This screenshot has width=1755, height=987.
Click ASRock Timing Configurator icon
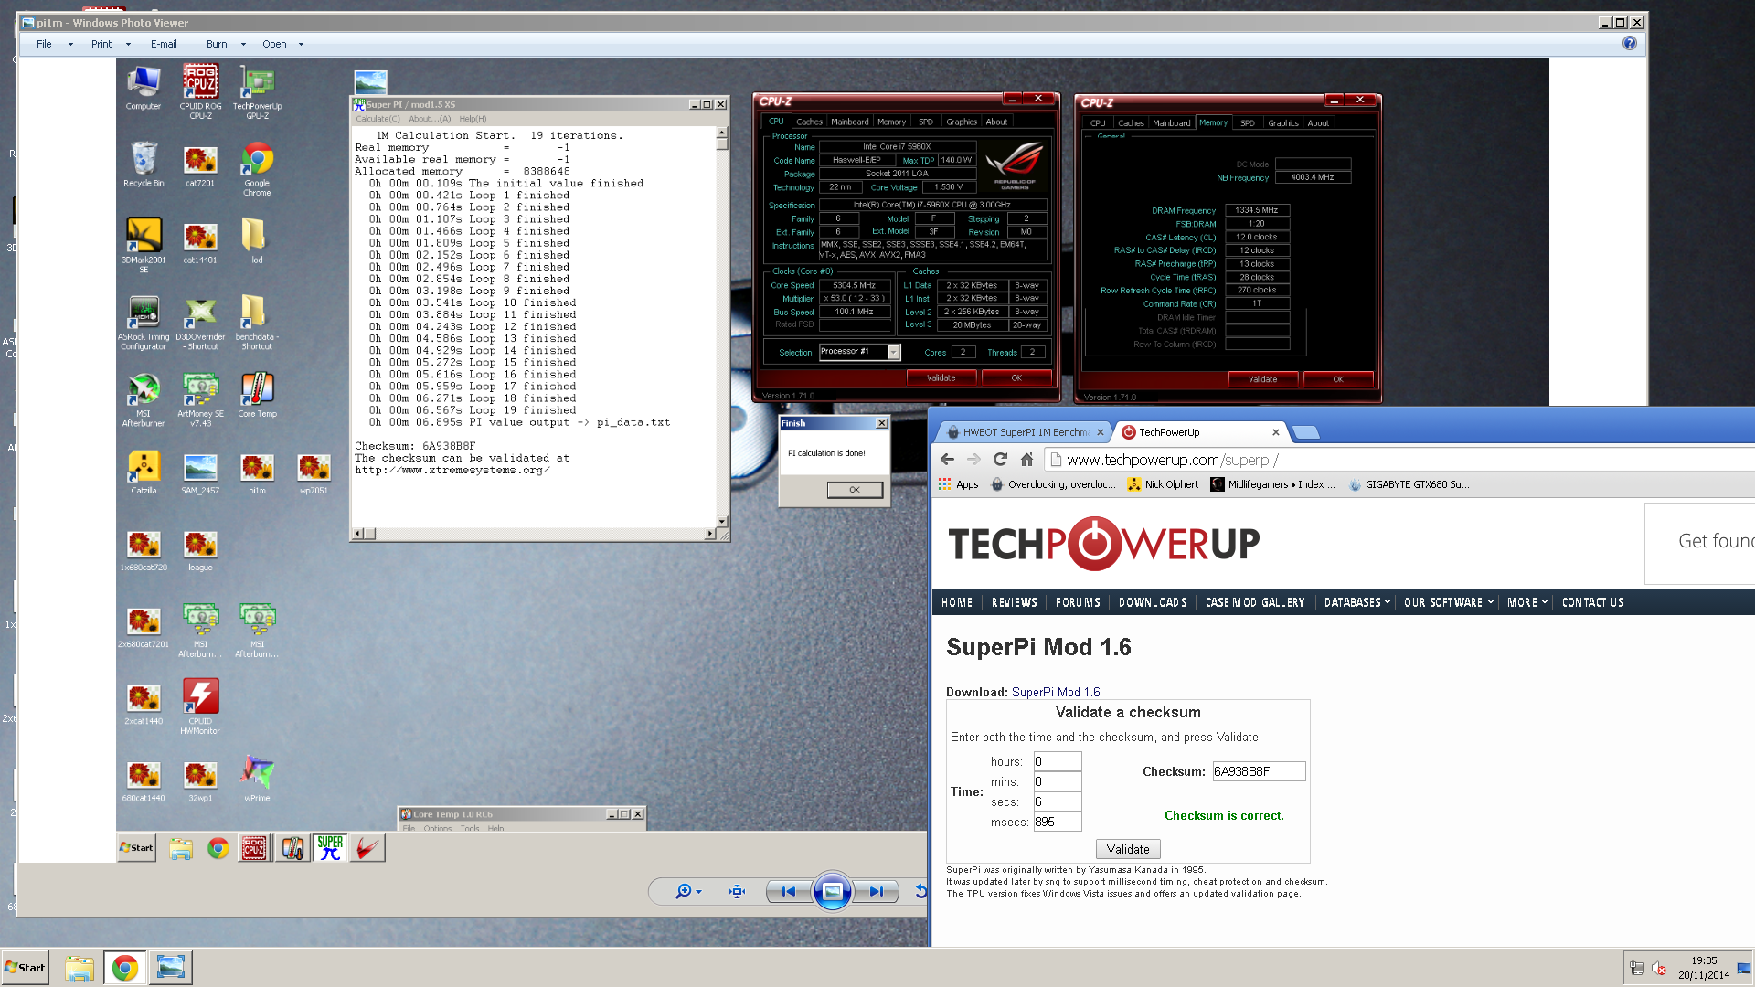[x=144, y=323]
